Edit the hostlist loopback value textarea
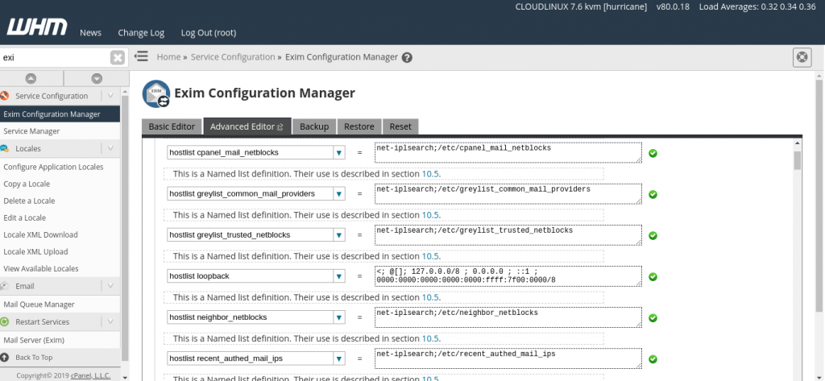The width and height of the screenshot is (825, 381). [x=508, y=275]
